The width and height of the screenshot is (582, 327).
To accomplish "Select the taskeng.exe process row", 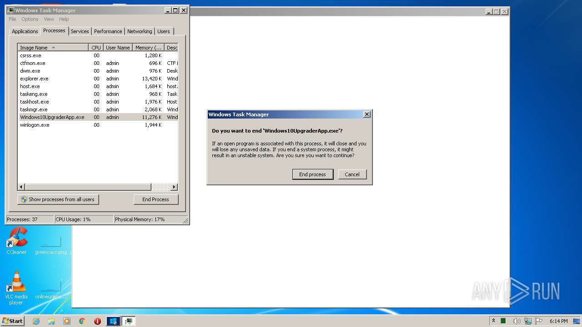I will 98,94.
